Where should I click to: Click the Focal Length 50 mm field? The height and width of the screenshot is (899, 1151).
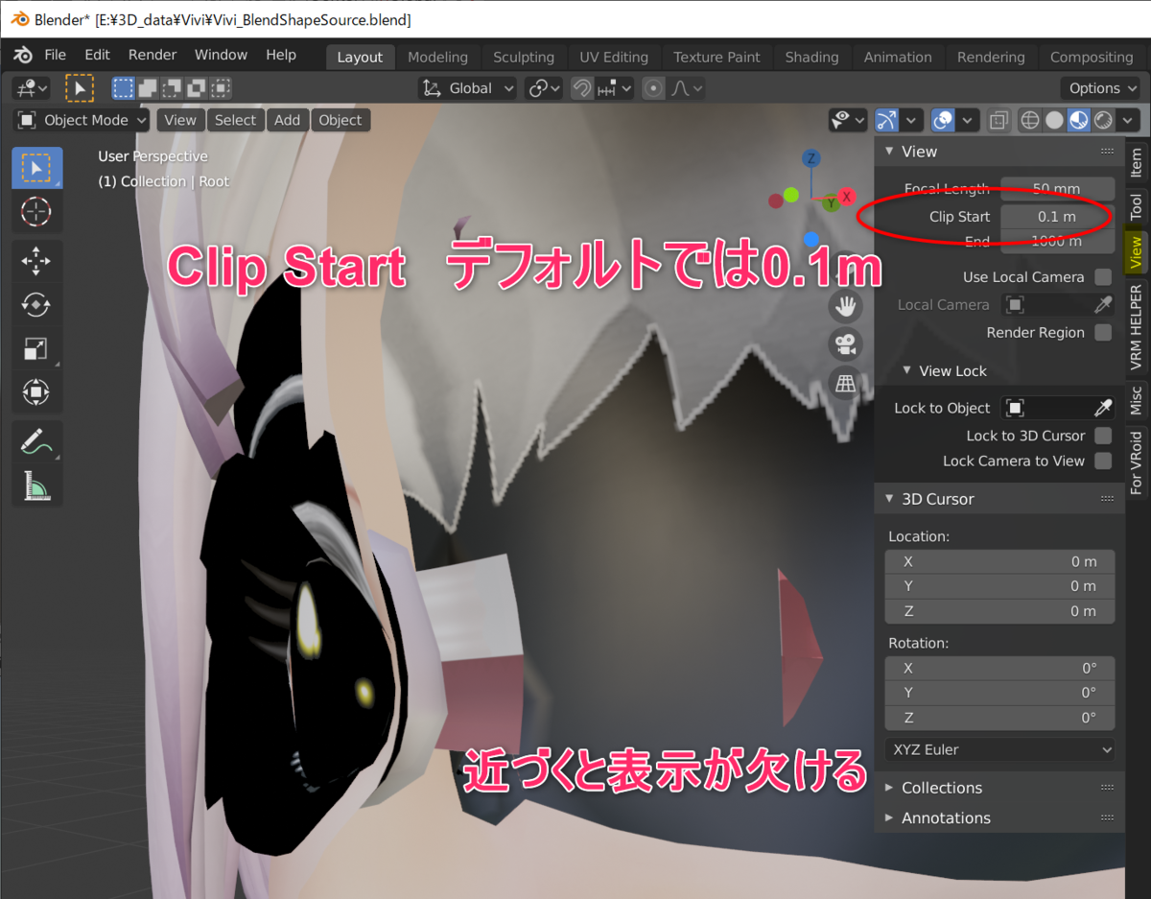pos(1057,189)
